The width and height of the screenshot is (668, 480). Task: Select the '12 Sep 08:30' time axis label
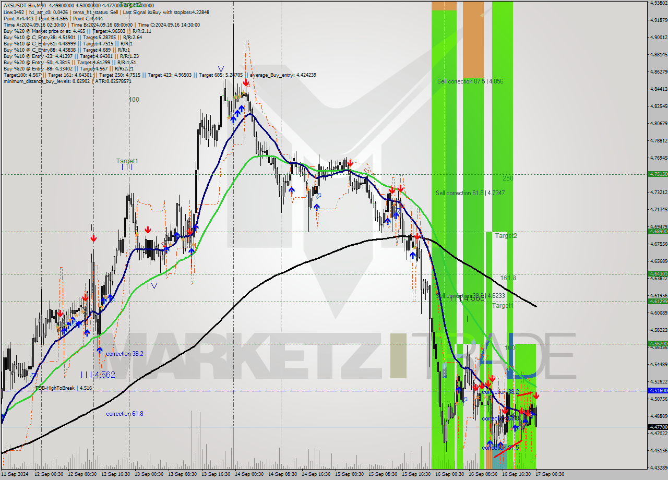tap(82, 474)
